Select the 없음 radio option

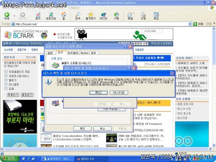pos(6,89)
